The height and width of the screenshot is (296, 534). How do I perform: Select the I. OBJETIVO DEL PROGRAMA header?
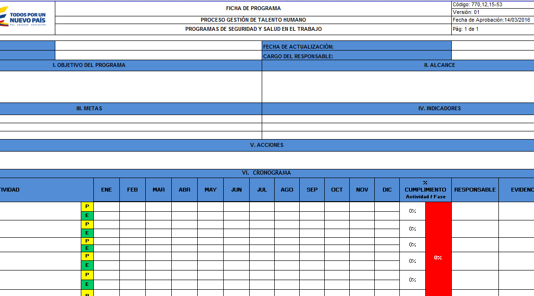[x=131, y=65]
